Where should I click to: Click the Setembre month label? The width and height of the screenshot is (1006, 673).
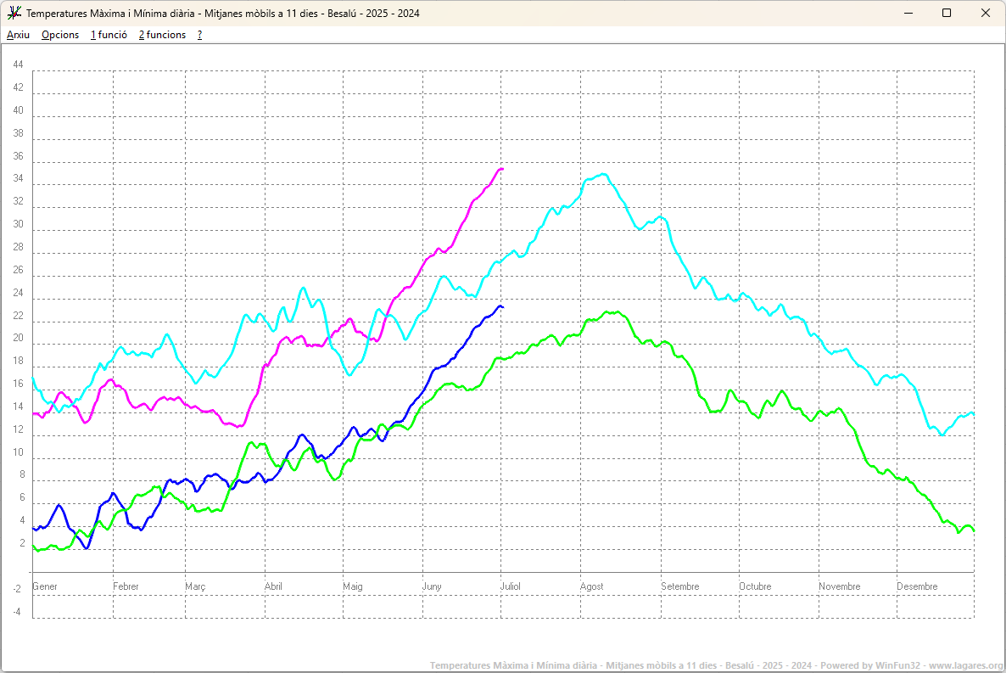click(680, 586)
